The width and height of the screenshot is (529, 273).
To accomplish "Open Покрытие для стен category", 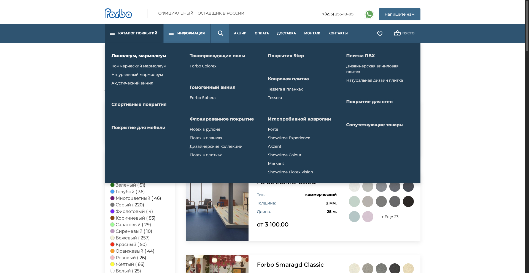I will [x=369, y=102].
